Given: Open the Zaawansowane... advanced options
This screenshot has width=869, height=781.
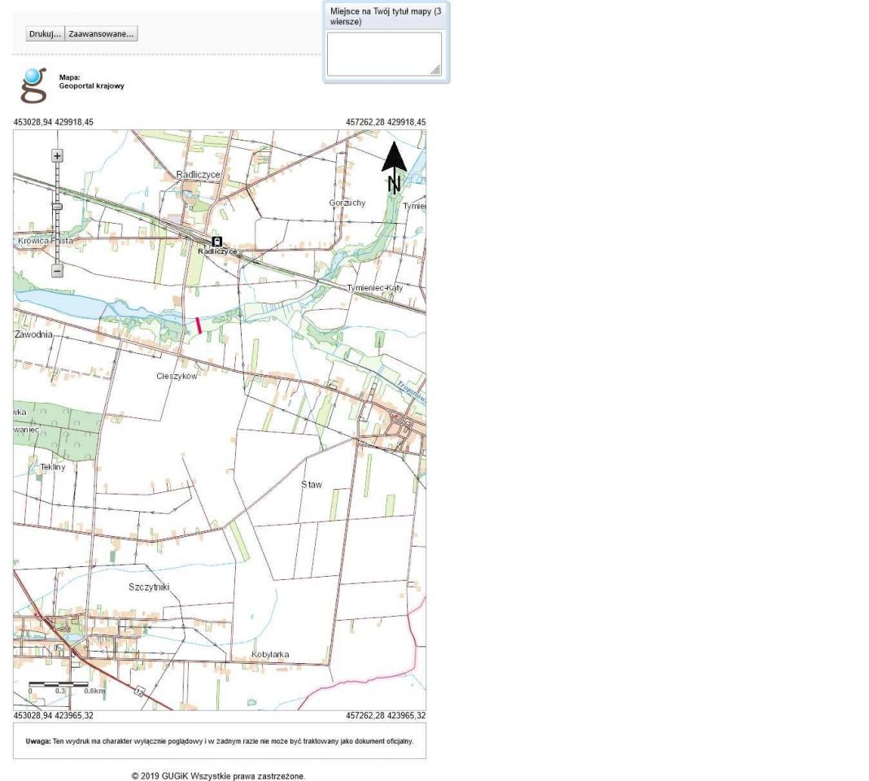Looking at the screenshot, I should coord(102,34).
